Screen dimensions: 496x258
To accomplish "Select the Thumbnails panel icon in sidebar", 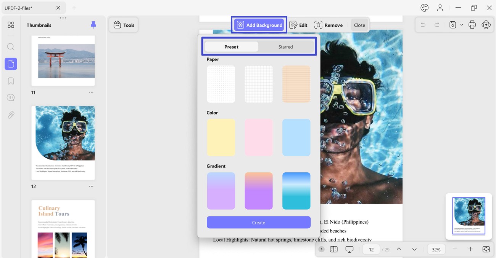I will [x=11, y=64].
